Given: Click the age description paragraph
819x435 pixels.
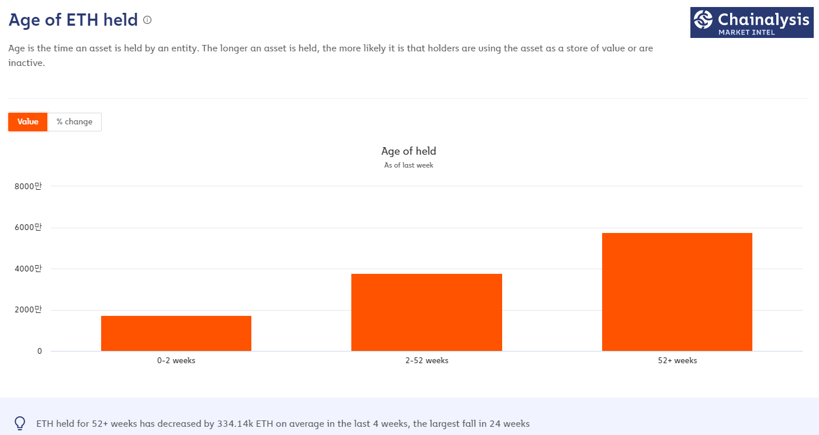Looking at the screenshot, I should pos(331,55).
